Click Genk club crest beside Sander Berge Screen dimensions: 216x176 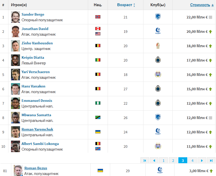click(x=158, y=17)
